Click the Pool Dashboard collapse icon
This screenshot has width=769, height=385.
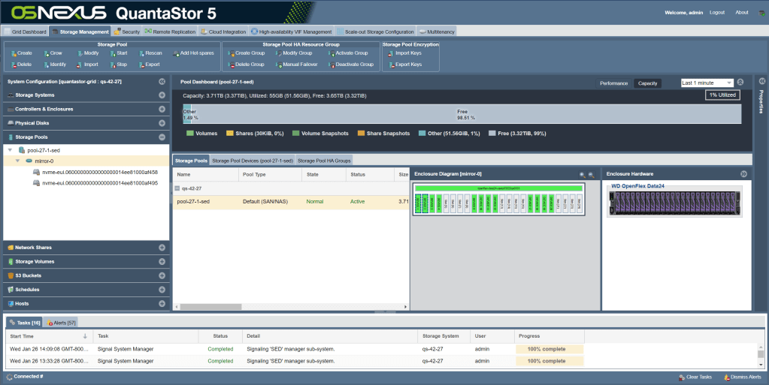740,83
